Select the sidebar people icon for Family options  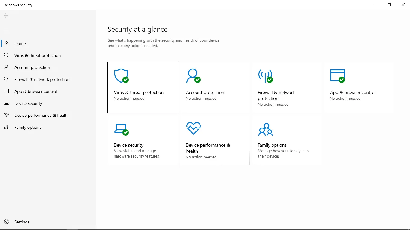pyautogui.click(x=6, y=127)
